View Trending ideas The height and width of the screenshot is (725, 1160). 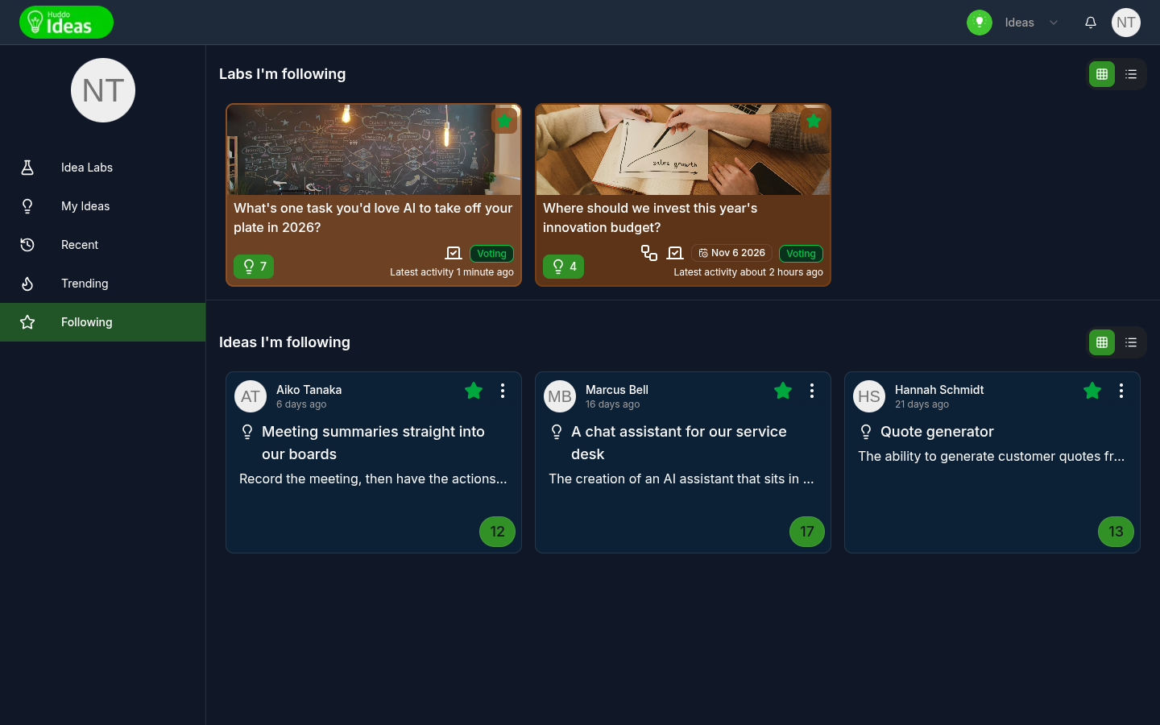pos(103,284)
